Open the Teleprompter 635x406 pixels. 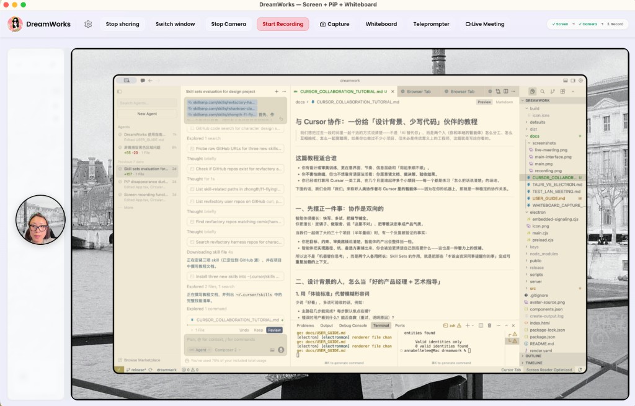431,24
